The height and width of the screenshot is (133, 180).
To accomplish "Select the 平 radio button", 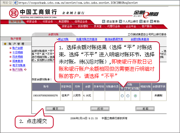I will pyautogui.click(x=122, y=96).
